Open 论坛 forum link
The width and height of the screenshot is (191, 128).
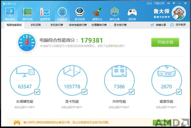[x=149, y=3]
